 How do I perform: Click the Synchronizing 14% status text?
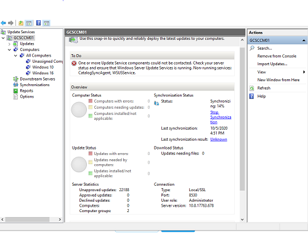(221, 104)
